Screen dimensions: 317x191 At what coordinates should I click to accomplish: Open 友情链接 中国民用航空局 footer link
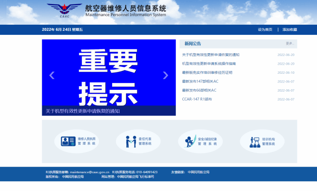(198, 172)
